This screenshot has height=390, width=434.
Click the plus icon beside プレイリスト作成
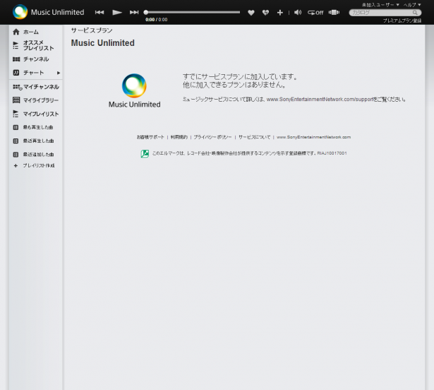click(16, 165)
